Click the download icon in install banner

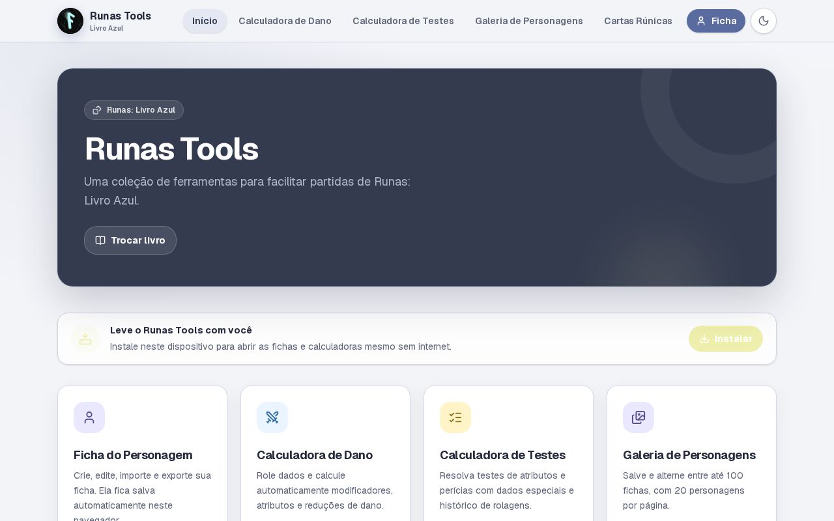85,339
